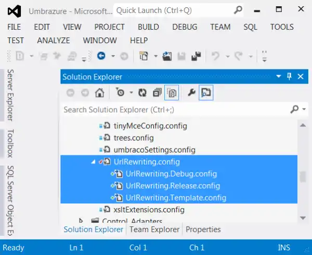Click the Pending Changes Filter clock icon
The height and width of the screenshot is (255, 312).
120,92
